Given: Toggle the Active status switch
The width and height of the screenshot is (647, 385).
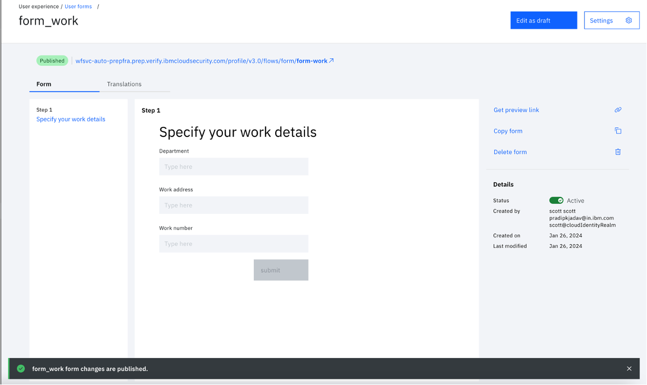Looking at the screenshot, I should pyautogui.click(x=556, y=200).
